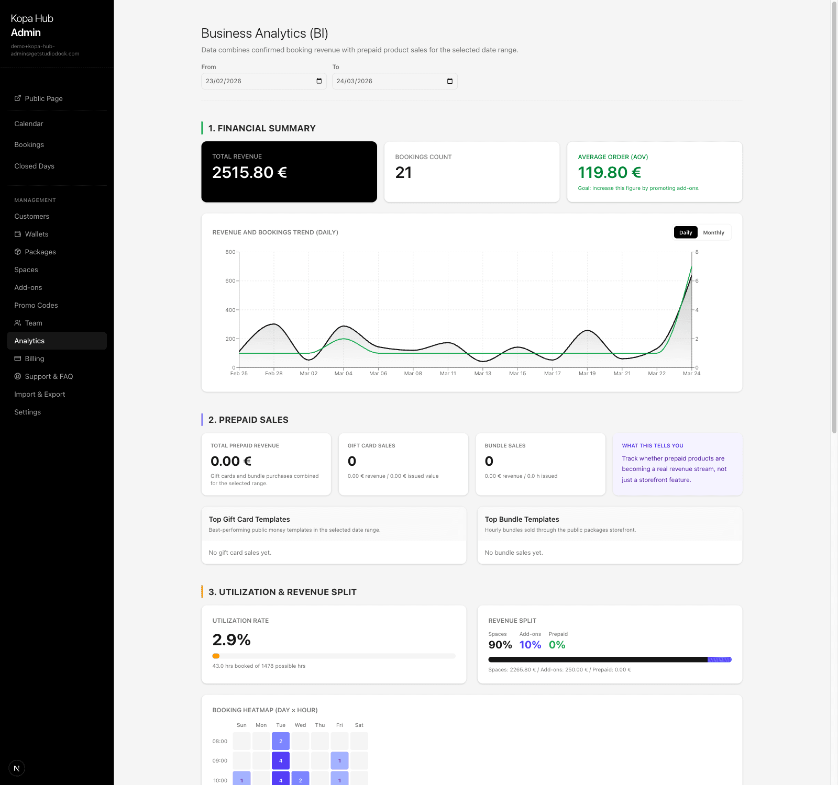Image resolution: width=838 pixels, height=785 pixels.
Task: Select the Packages box icon
Action: pyautogui.click(x=18, y=252)
